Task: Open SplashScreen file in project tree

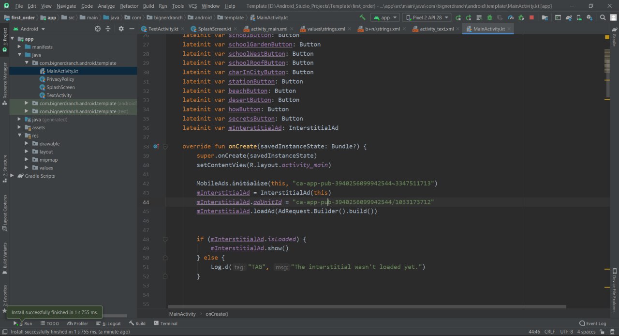Action: coord(60,87)
